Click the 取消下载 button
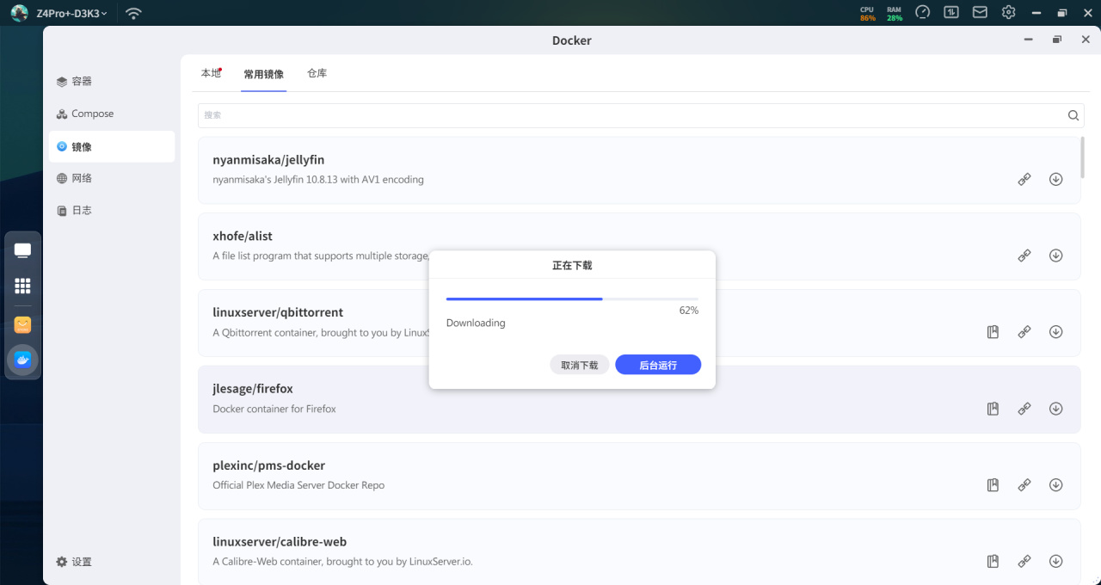 (x=580, y=365)
